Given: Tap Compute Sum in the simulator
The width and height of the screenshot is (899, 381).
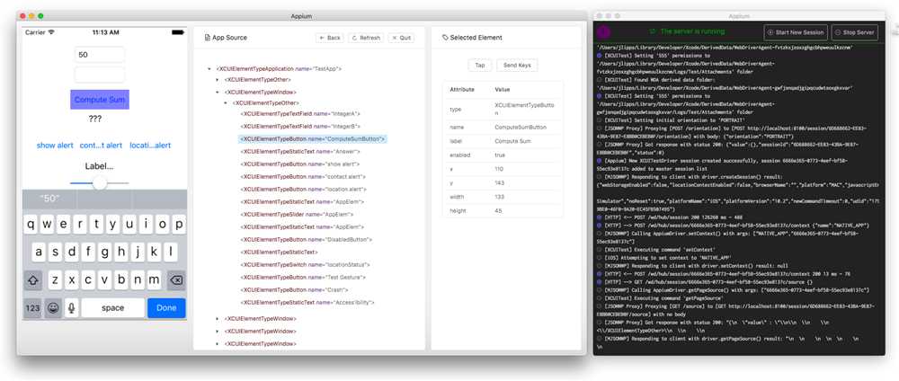Looking at the screenshot, I should point(100,100).
